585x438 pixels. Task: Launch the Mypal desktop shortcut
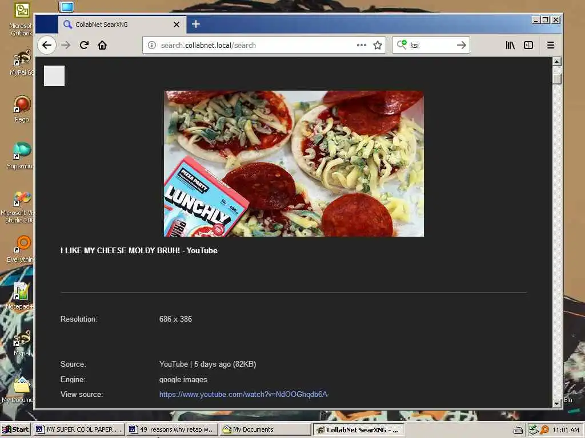22,343
